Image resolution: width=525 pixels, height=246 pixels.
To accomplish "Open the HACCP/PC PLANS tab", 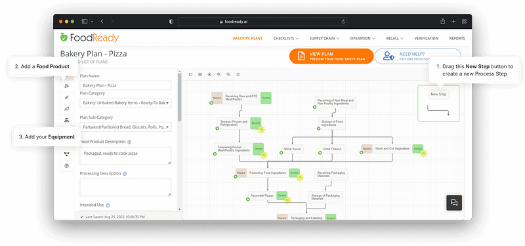I will tap(247, 39).
